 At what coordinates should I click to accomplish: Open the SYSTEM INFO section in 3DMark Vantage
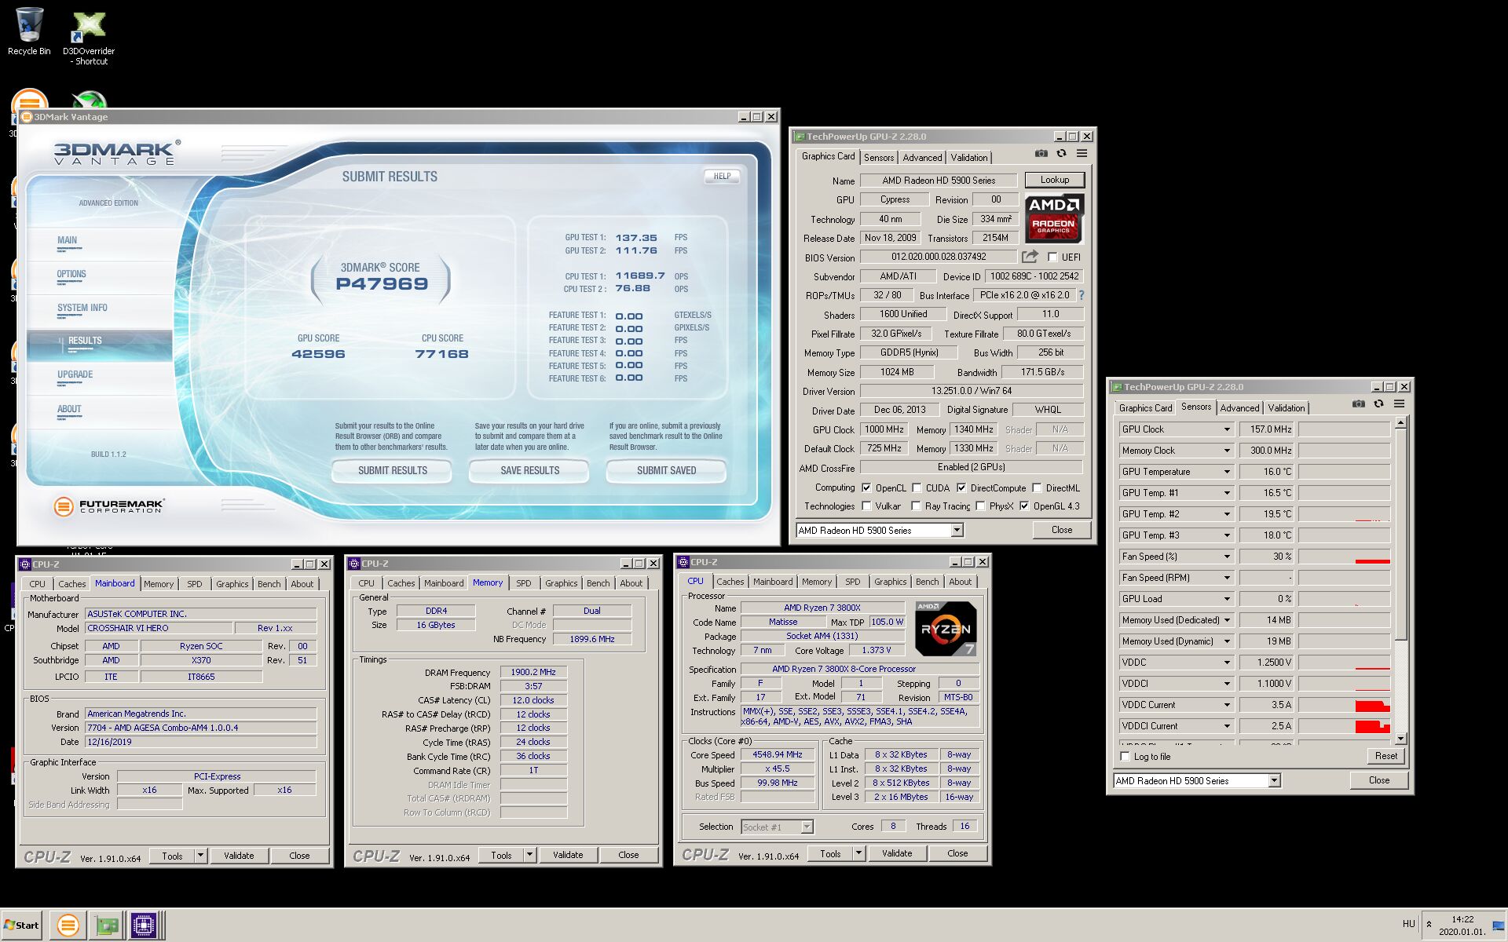(x=82, y=308)
